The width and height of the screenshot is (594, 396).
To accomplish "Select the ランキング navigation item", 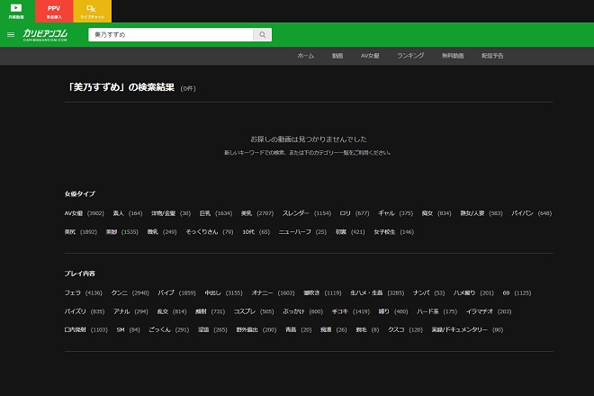I will pyautogui.click(x=410, y=56).
